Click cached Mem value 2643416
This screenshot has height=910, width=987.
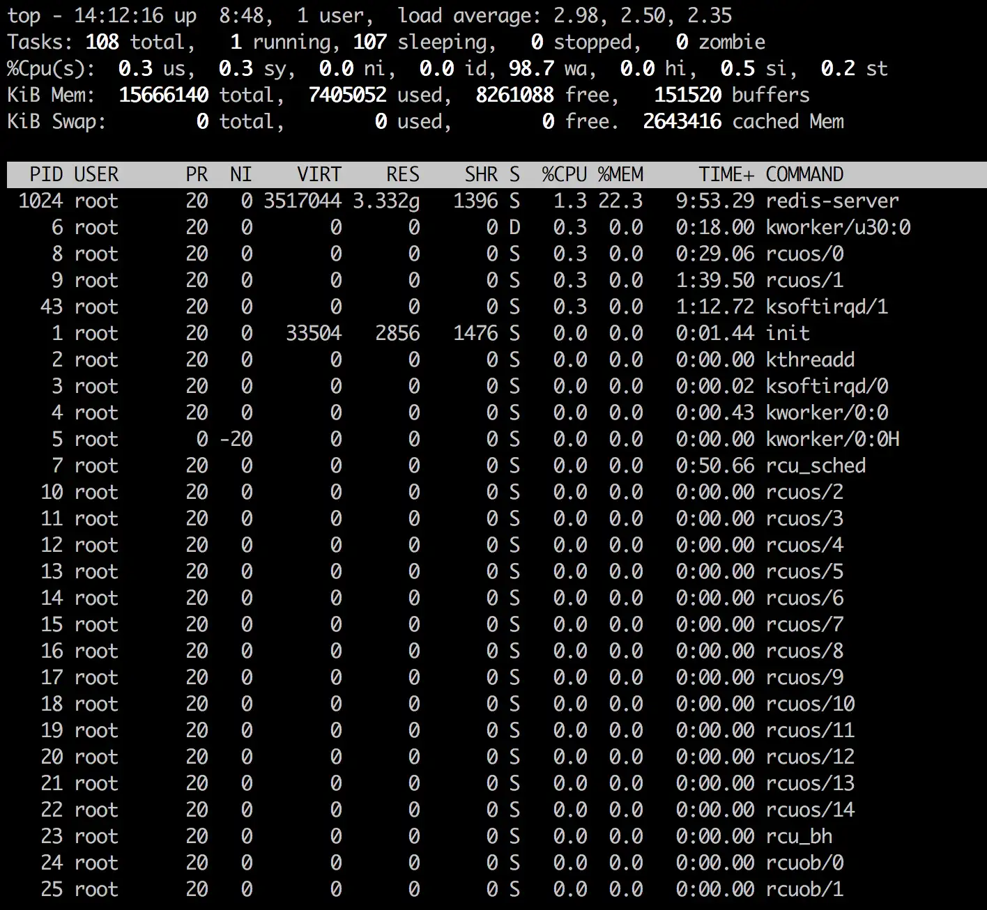[x=682, y=121]
